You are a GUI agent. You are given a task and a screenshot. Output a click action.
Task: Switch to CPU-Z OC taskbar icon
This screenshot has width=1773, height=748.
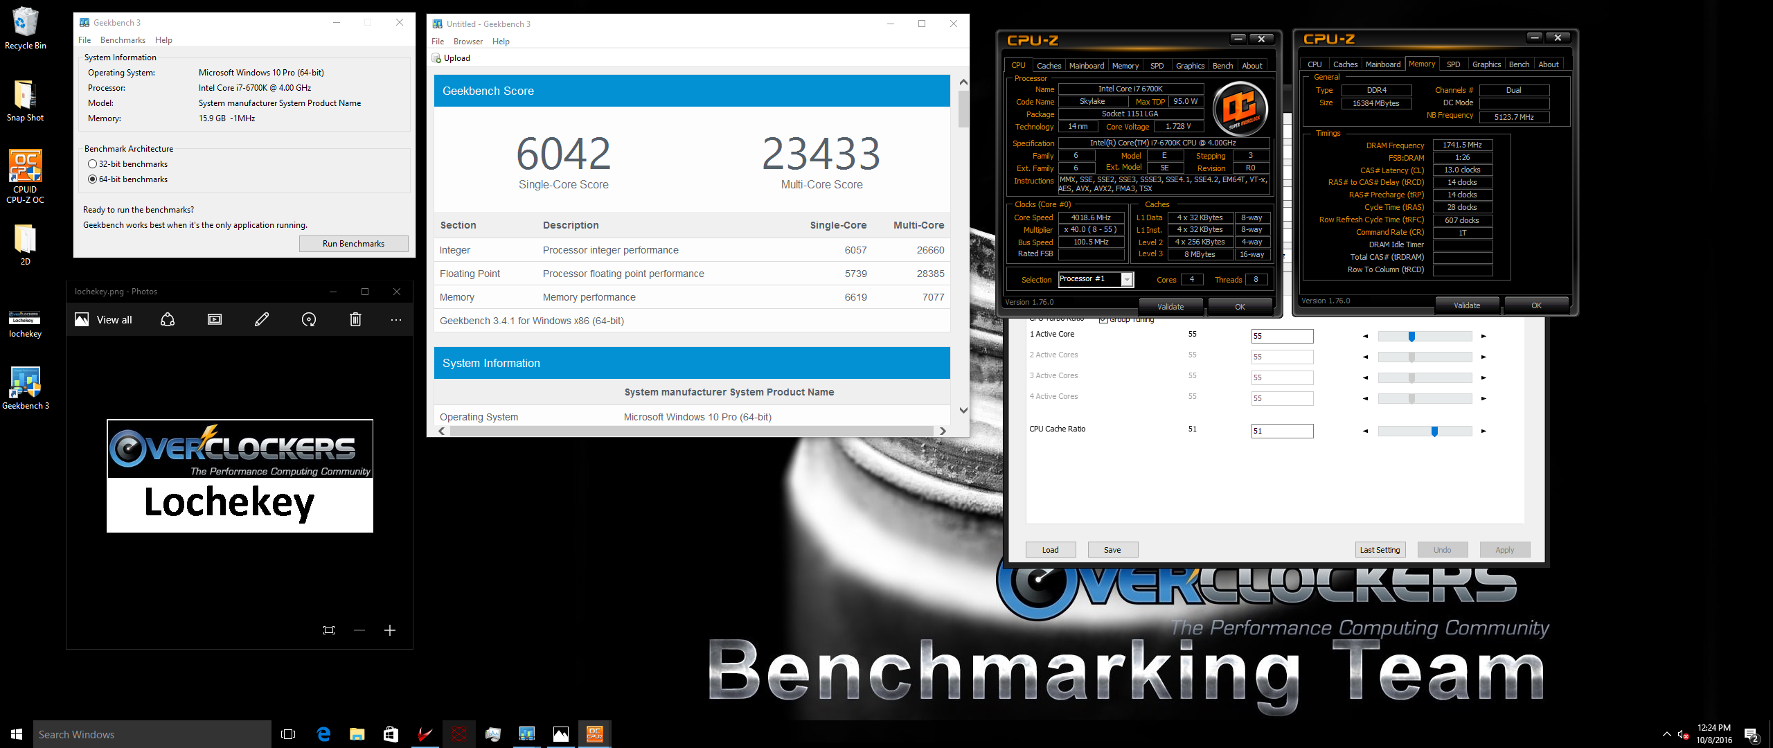[x=595, y=734]
